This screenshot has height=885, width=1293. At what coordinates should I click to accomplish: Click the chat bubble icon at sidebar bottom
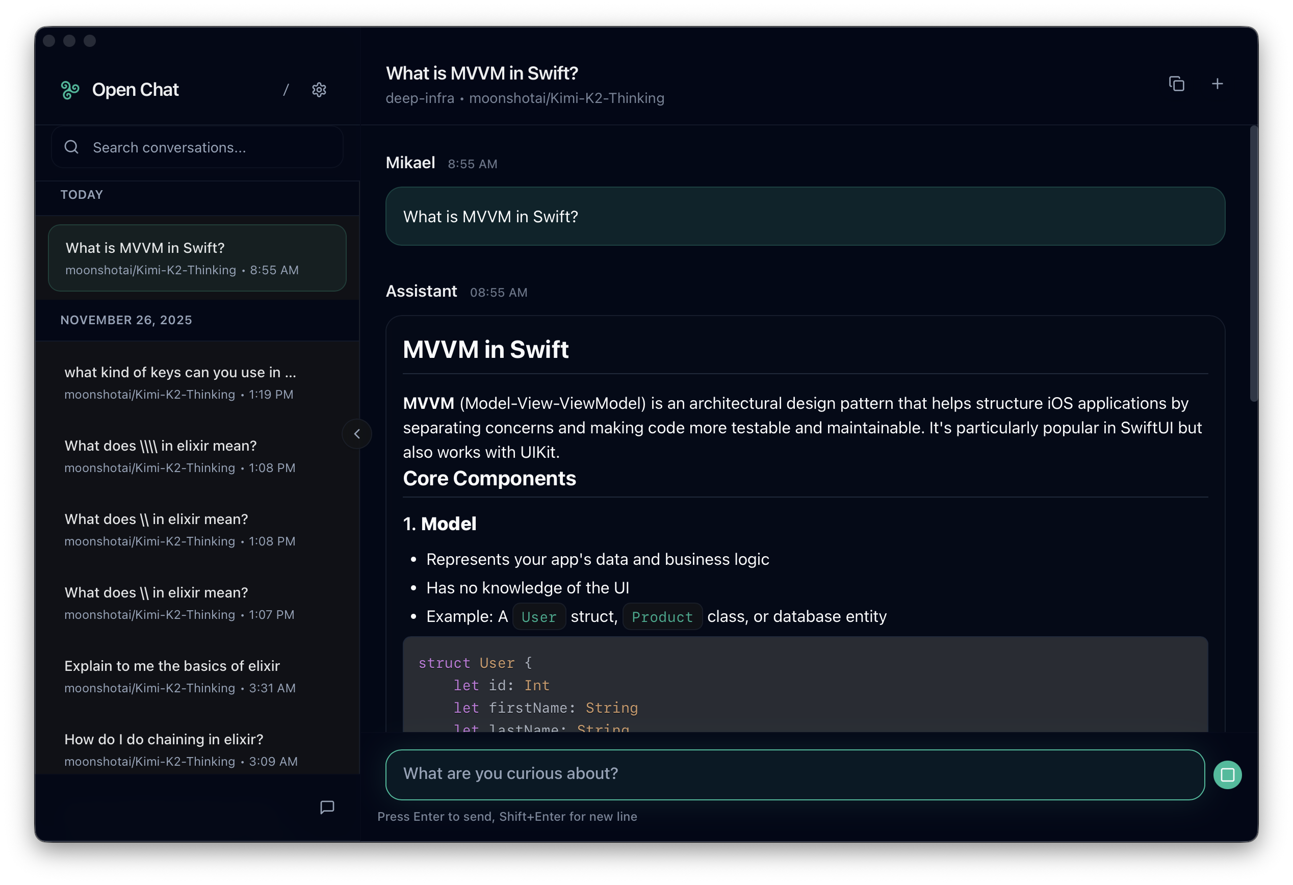328,808
